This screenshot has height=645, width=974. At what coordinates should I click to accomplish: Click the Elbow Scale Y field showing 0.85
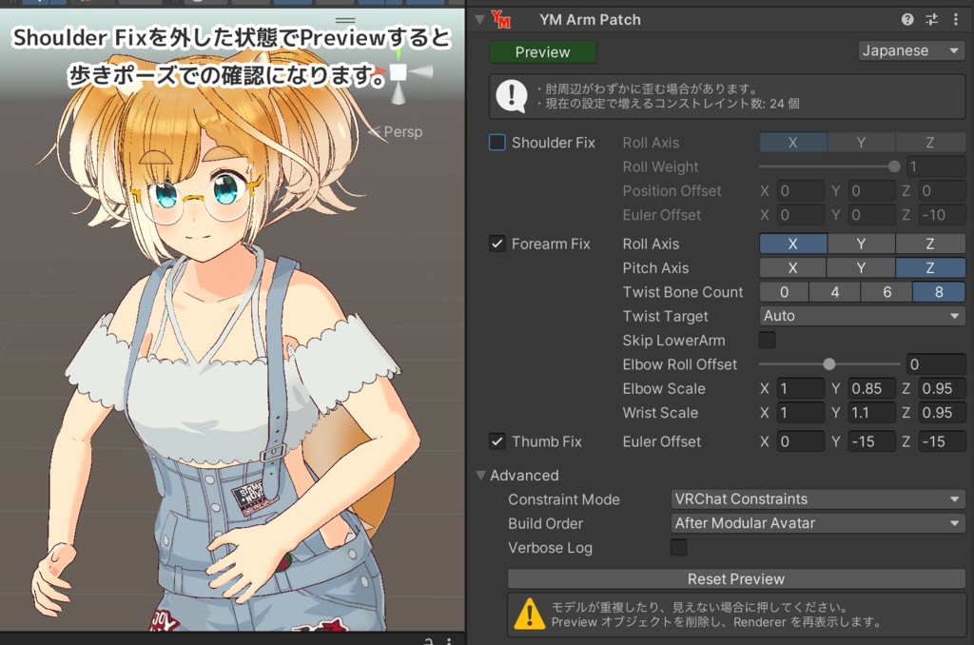tap(871, 388)
